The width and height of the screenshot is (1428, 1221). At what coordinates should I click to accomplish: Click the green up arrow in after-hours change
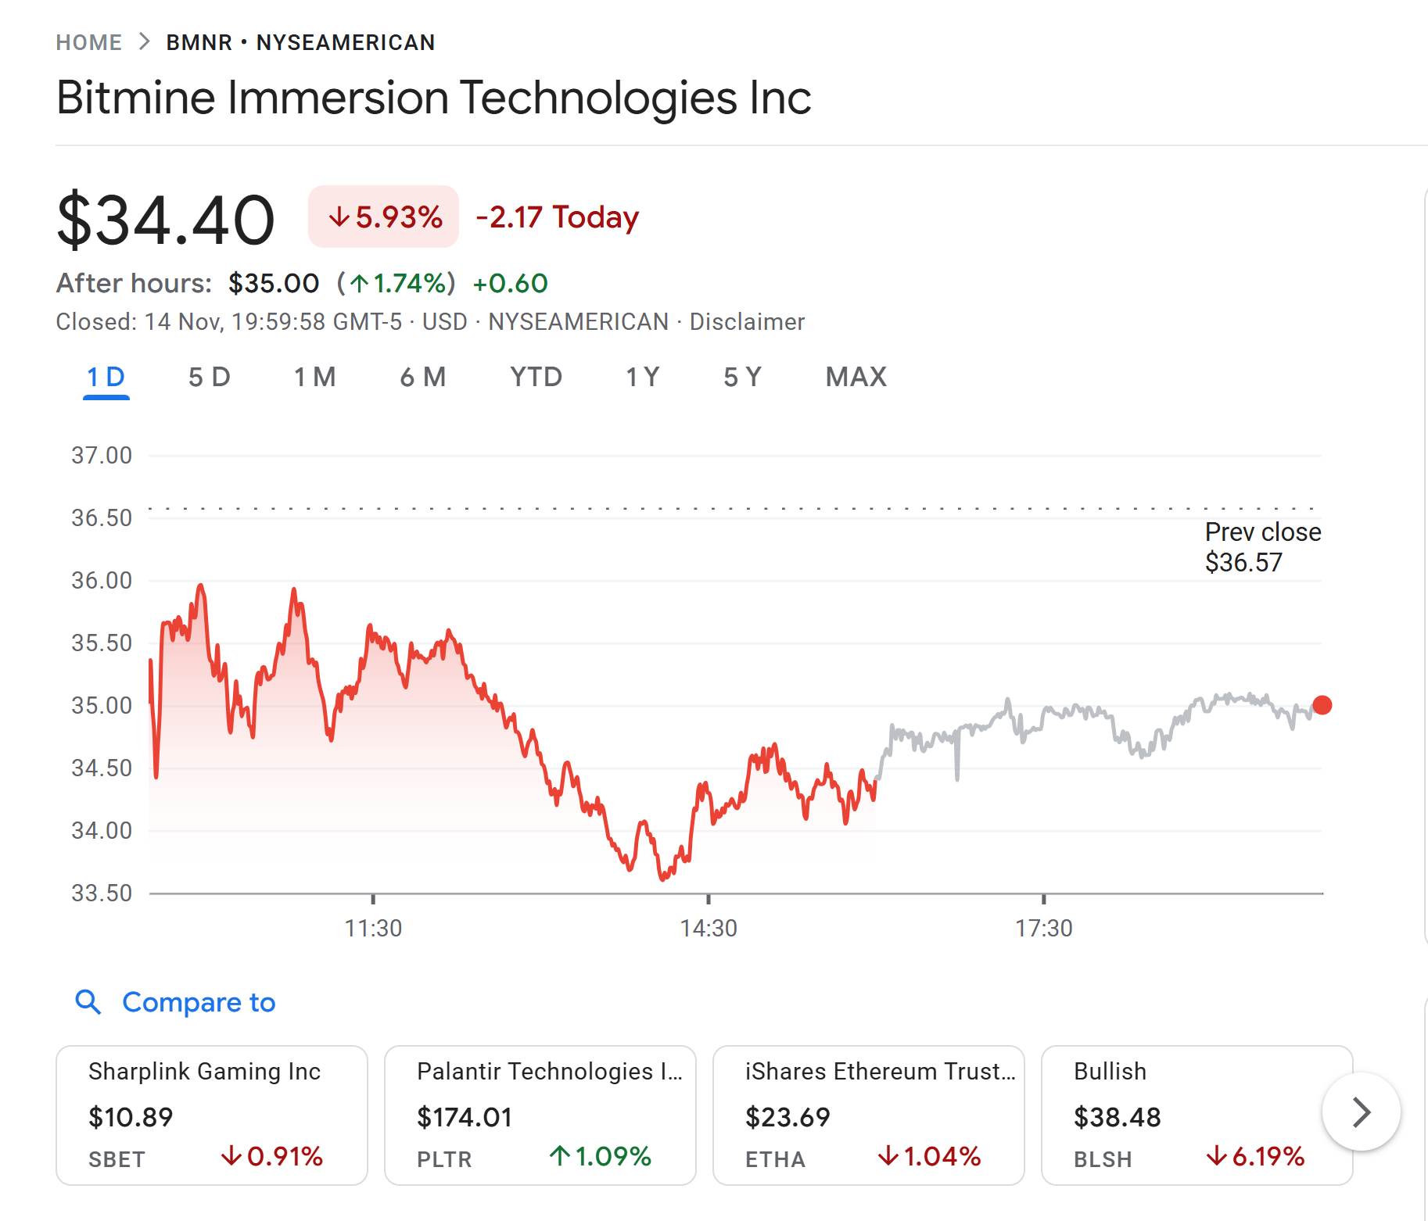tap(359, 285)
